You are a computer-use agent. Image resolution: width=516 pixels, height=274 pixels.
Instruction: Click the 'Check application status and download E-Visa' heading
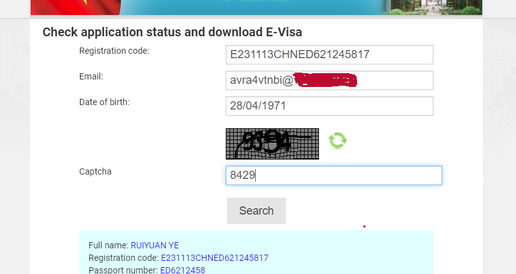172,33
